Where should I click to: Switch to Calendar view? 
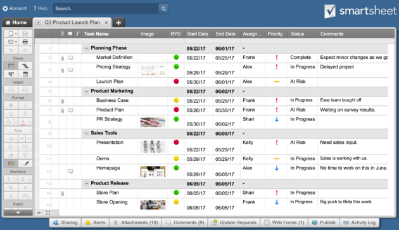pyautogui.click(x=25, y=74)
